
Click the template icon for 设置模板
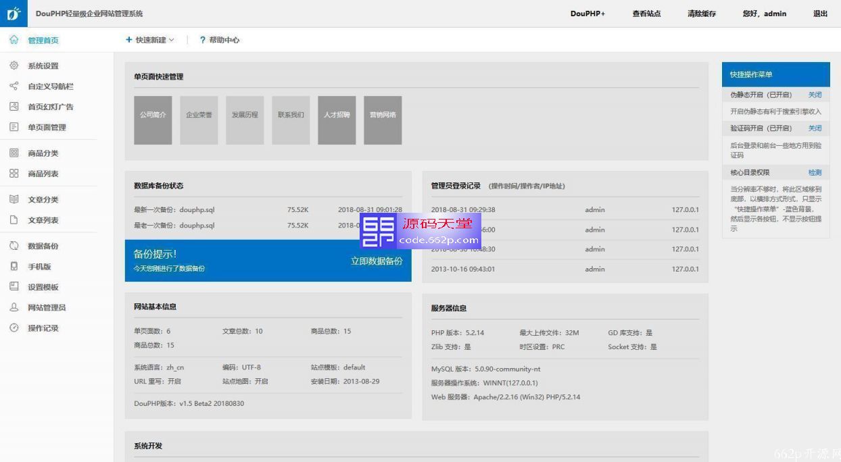click(x=14, y=286)
